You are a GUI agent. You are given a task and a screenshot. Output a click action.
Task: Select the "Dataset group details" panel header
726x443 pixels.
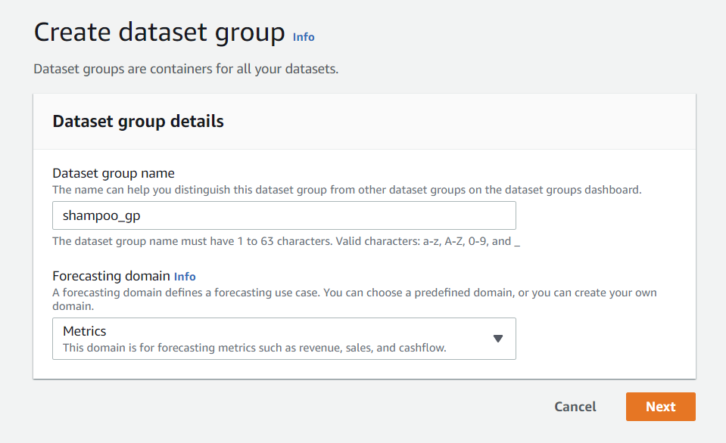coord(138,121)
